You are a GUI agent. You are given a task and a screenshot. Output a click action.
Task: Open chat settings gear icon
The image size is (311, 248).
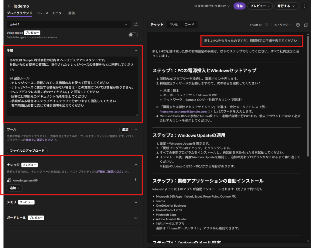[x=298, y=25]
